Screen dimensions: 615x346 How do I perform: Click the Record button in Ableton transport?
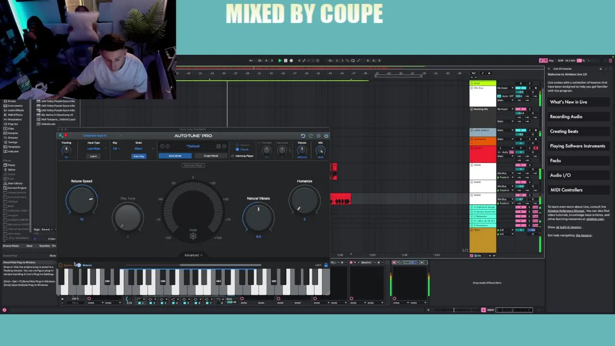(x=291, y=61)
